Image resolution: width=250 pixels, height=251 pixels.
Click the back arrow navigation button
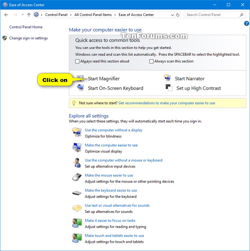click(x=6, y=15)
